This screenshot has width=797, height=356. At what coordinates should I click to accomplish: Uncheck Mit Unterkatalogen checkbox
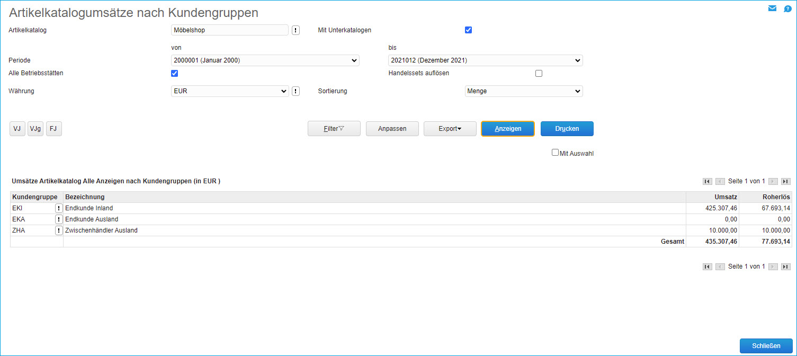468,30
